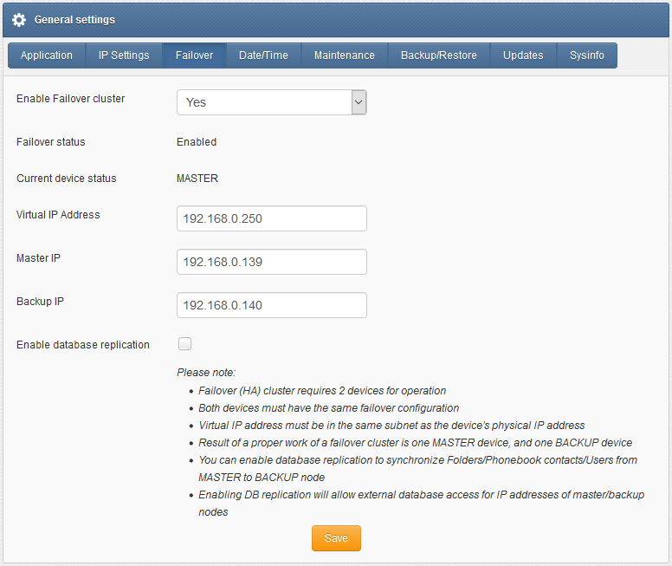Open the Date/Time tab
672x566 pixels.
pos(263,55)
